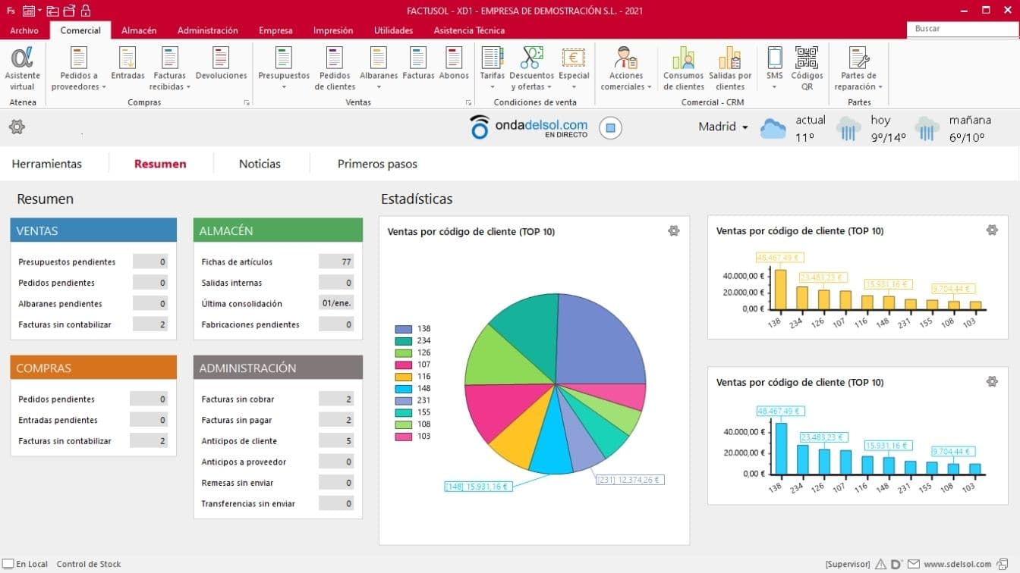Click into the Buscar search field

(x=962, y=29)
